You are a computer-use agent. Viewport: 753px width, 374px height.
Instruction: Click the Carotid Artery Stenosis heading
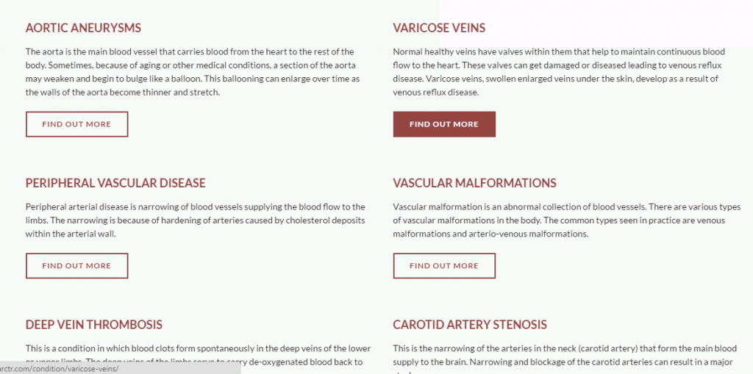tap(470, 325)
